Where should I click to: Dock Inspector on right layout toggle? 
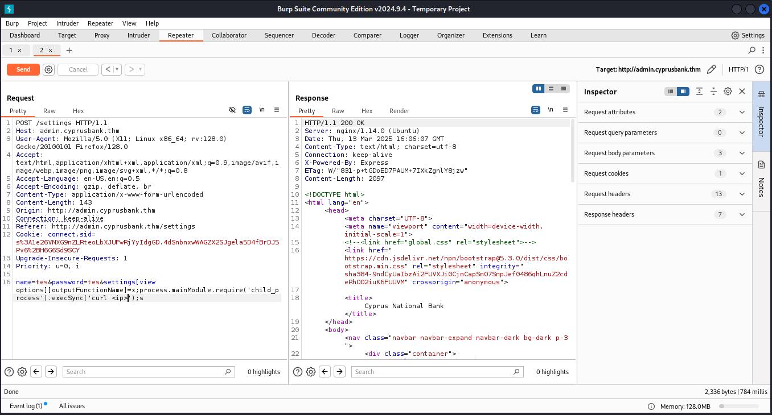(x=683, y=92)
